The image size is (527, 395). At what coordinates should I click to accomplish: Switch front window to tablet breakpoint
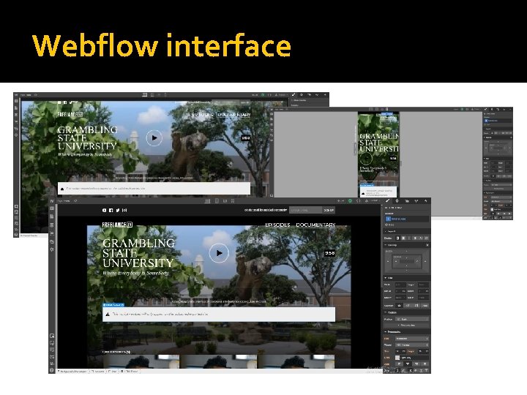[x=217, y=201]
